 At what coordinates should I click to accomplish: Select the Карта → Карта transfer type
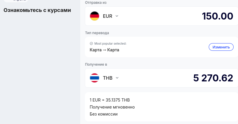point(104,50)
